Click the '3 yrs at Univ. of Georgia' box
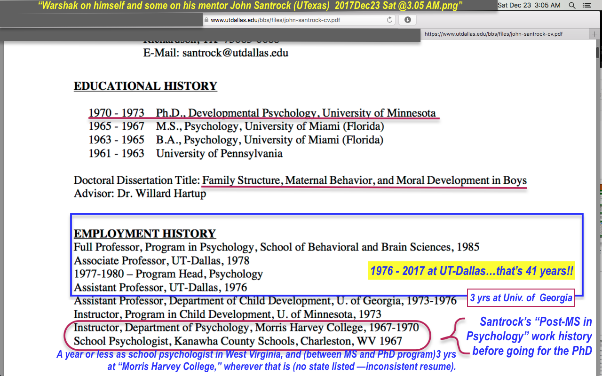This screenshot has width=602, height=376. tap(521, 298)
